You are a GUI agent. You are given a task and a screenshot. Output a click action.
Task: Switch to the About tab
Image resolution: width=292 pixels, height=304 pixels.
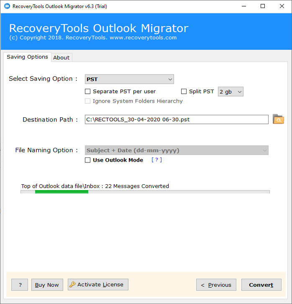coord(61,58)
